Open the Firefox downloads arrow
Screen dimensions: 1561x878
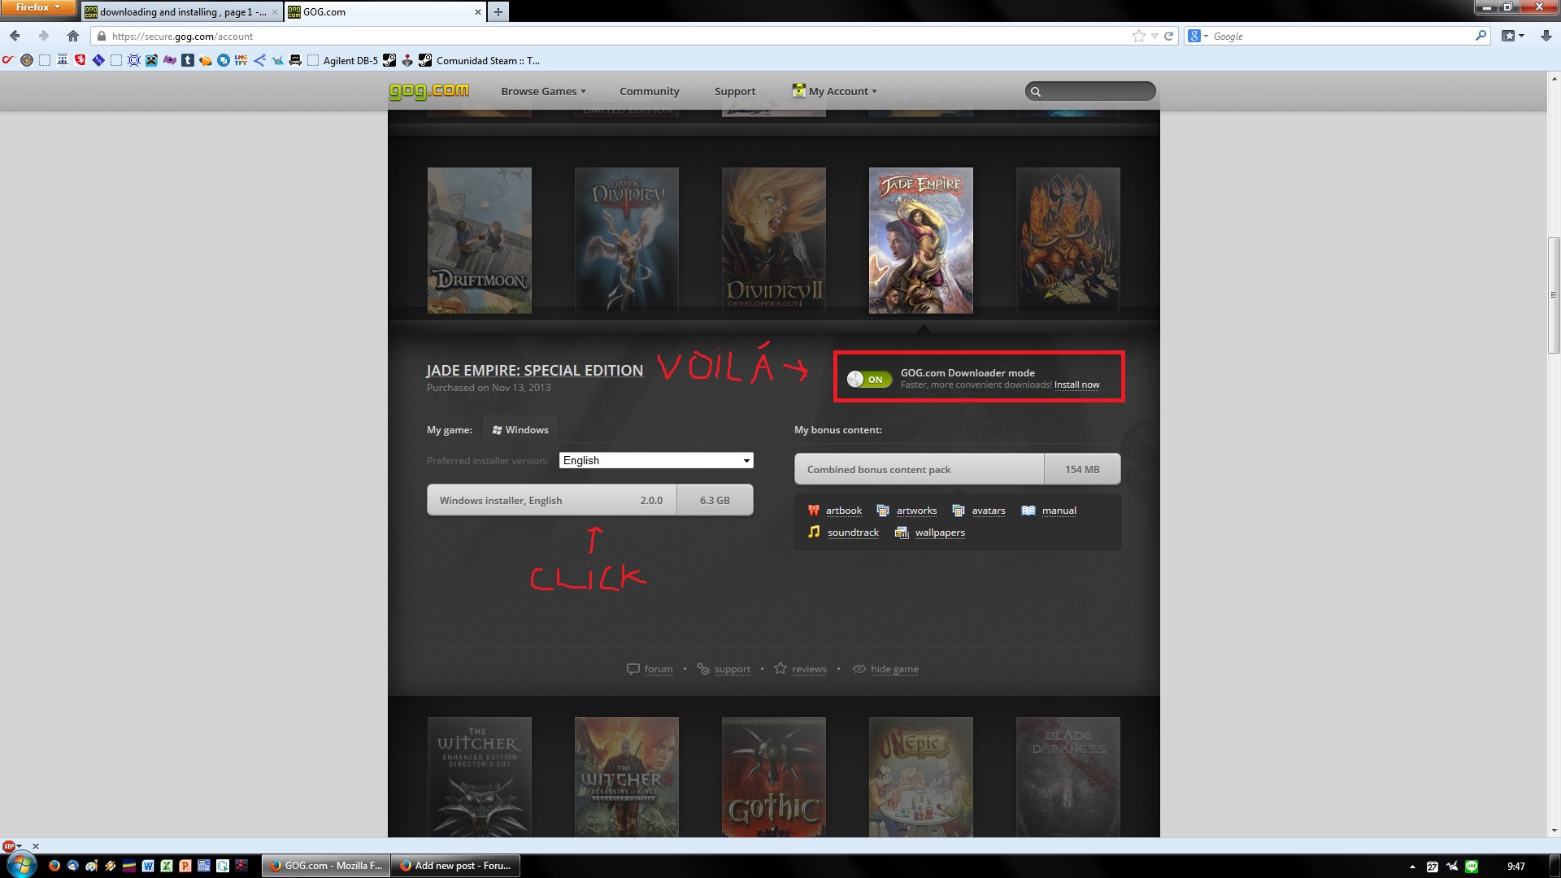[x=1546, y=36]
